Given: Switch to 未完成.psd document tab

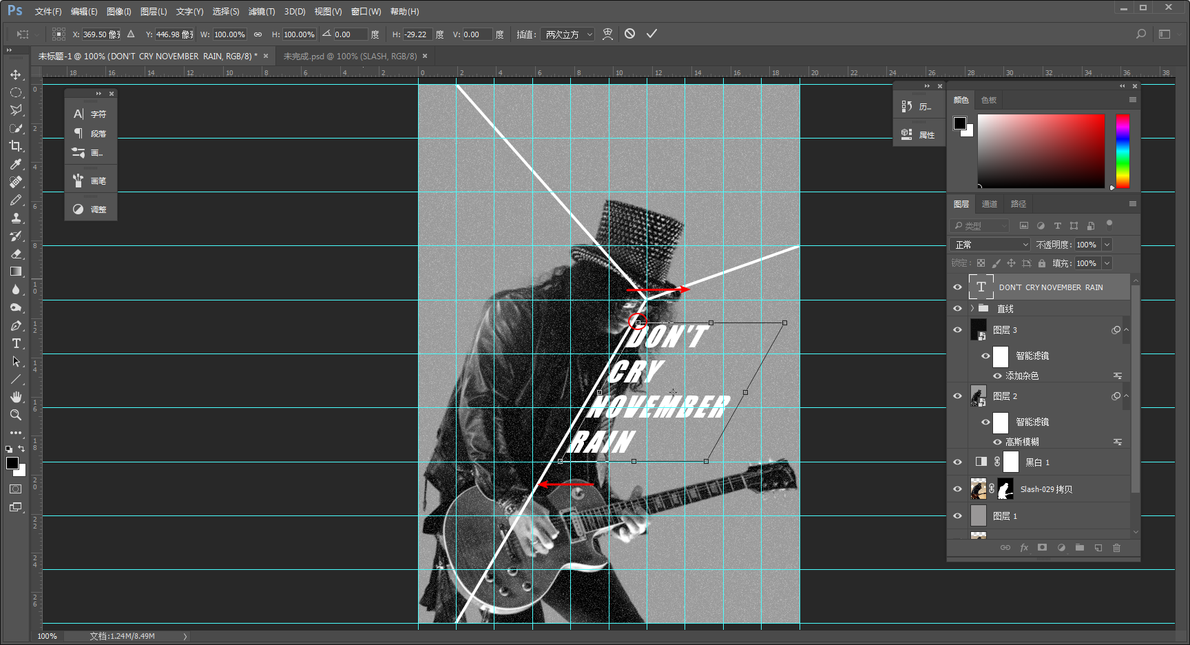Looking at the screenshot, I should [350, 57].
